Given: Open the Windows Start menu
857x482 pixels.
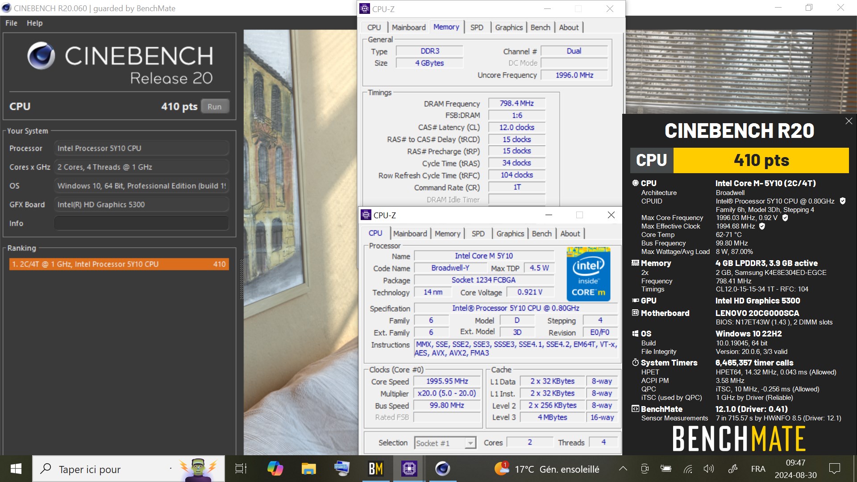Looking at the screenshot, I should click(16, 469).
